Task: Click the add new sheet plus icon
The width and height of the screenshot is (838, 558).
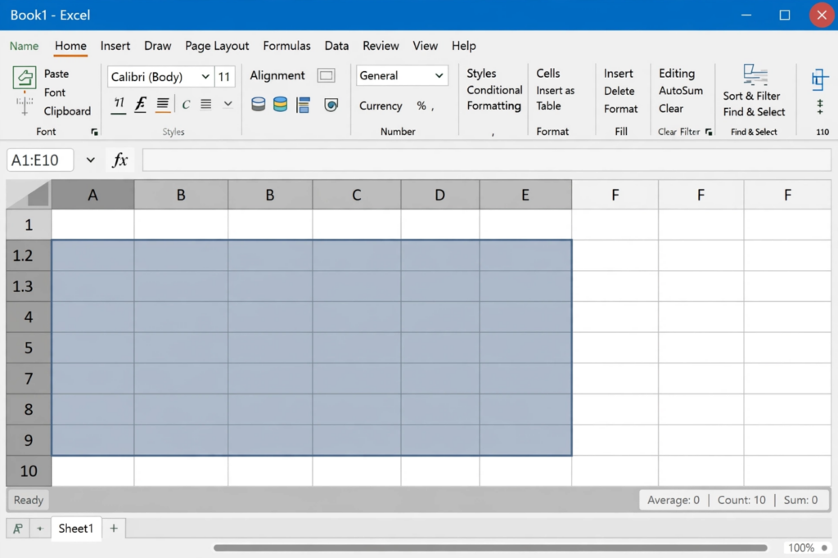Action: click(113, 528)
